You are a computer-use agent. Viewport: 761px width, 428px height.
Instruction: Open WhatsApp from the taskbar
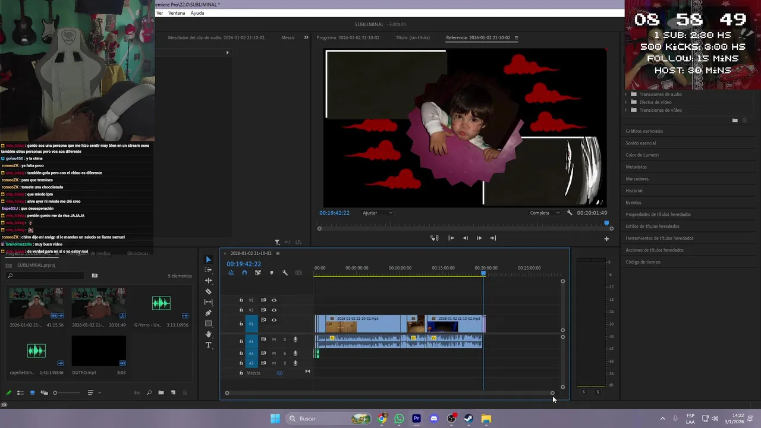[399, 418]
